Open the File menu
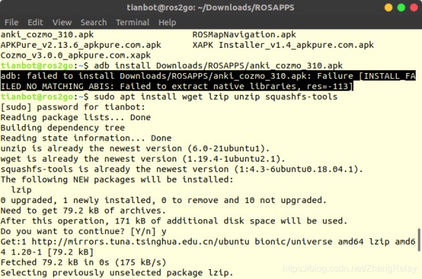The height and width of the screenshot is (279, 422). click(11, 22)
